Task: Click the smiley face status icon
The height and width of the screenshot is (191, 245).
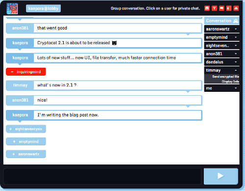Action: [207, 8]
